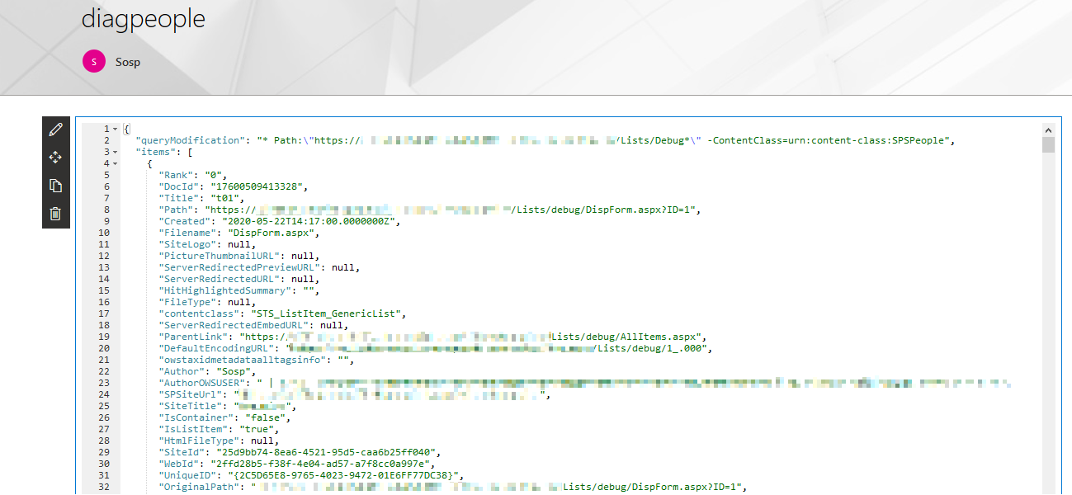Viewport: 1072px width, 495px height.
Task: Click the SiteTitle key
Action: [x=191, y=406]
